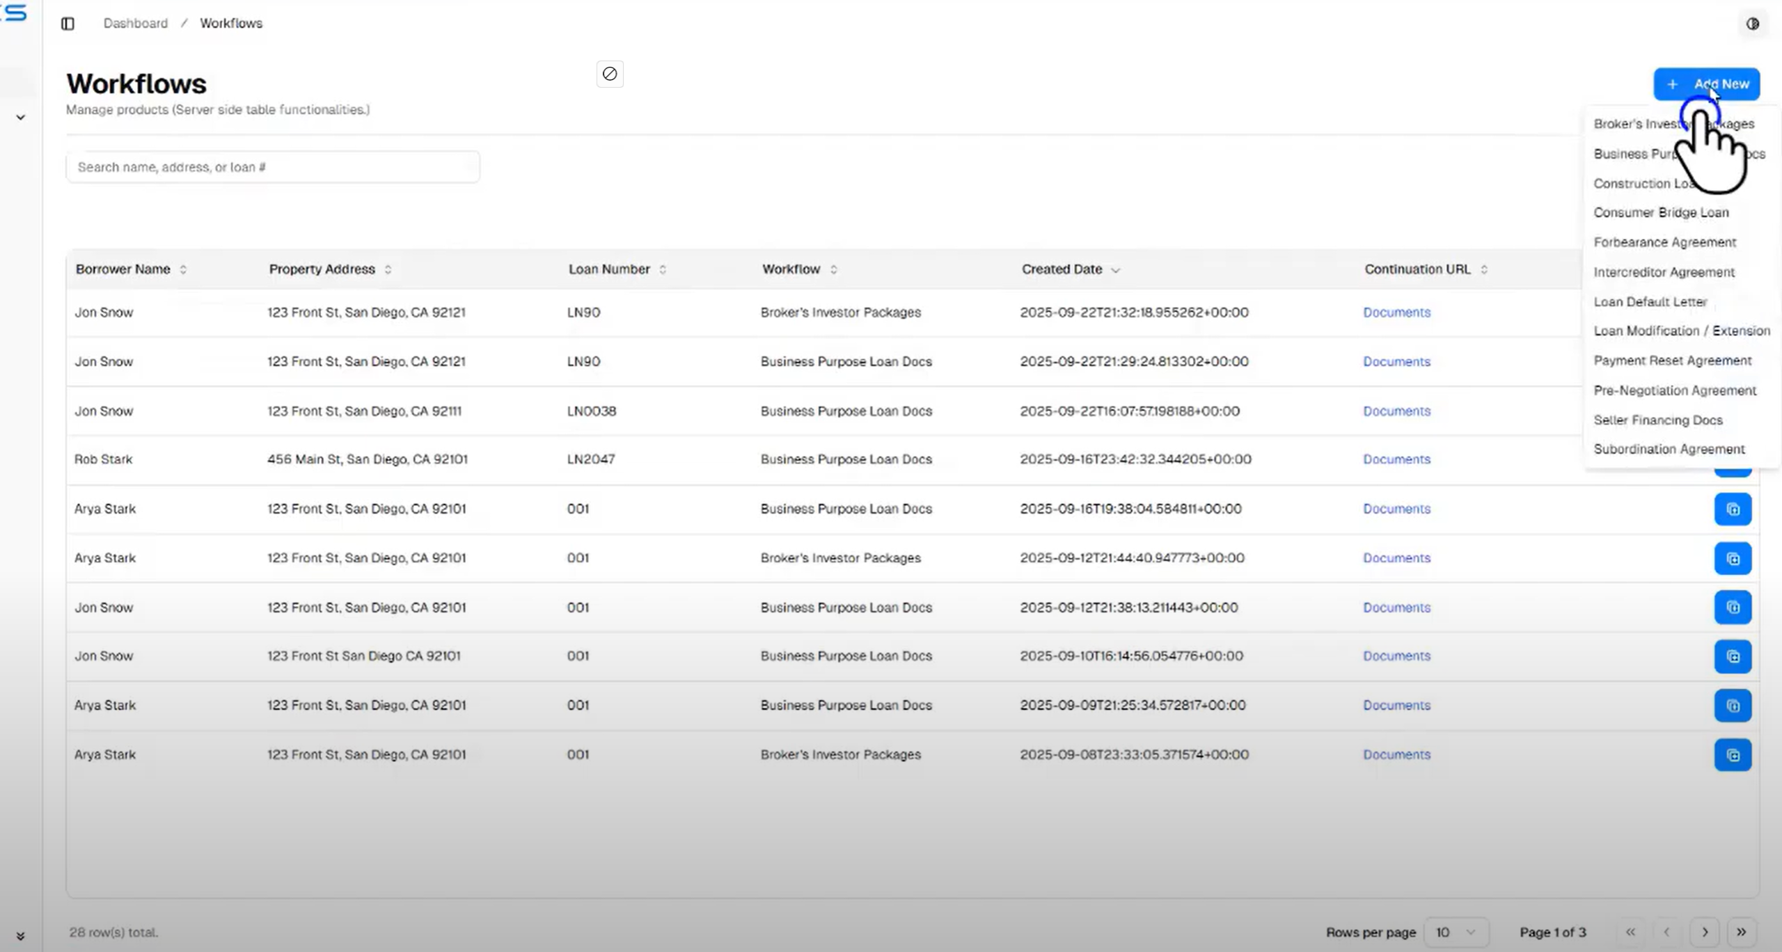Toggle the sidebar panel visibility
Image resolution: width=1782 pixels, height=952 pixels.
[68, 23]
